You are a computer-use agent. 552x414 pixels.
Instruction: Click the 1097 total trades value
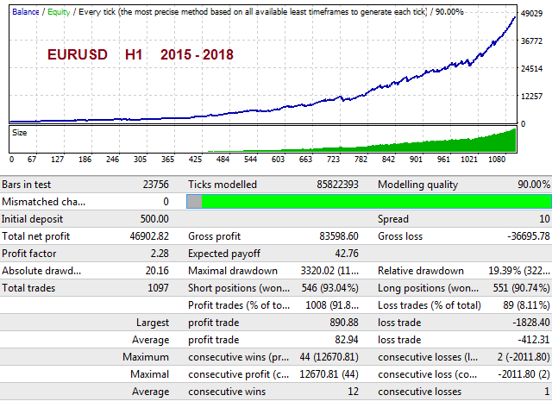tap(158, 288)
